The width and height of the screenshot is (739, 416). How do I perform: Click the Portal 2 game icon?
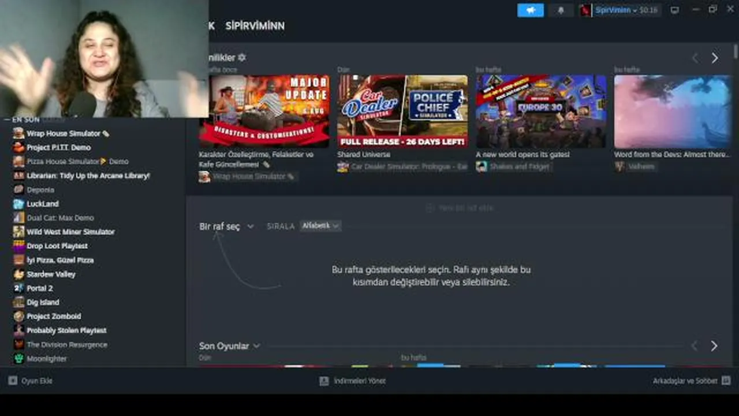[x=19, y=288]
